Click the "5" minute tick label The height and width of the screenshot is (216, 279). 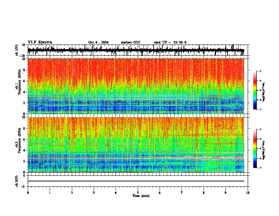(x=138, y=193)
